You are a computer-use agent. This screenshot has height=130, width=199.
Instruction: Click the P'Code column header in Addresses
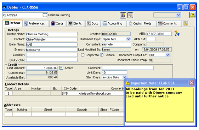pos(114,110)
